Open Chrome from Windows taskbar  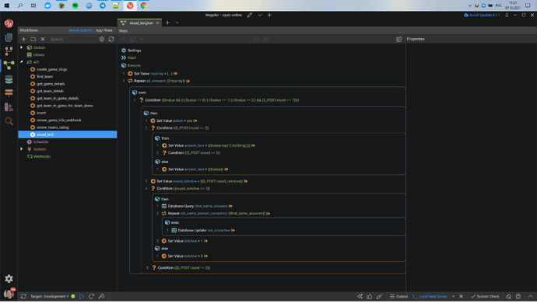(143, 5)
